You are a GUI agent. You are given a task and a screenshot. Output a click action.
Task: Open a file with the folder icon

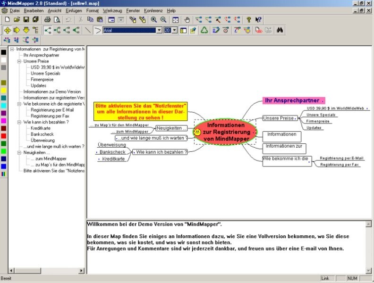click(x=17, y=20)
